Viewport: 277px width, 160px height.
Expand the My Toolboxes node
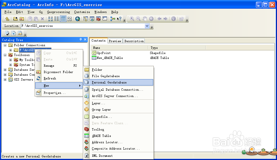click(11, 60)
